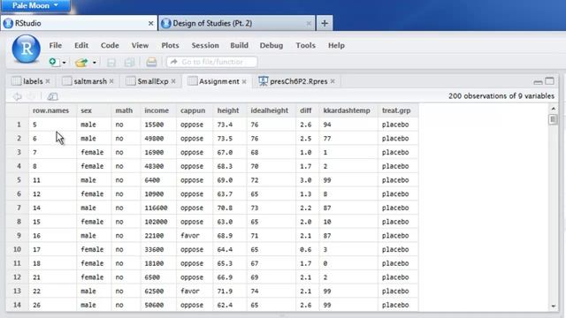Maximize the source pane
This screenshot has width=566, height=318.
point(549,81)
